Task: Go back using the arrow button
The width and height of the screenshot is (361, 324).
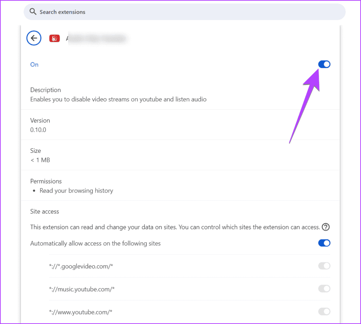Action: click(x=34, y=38)
